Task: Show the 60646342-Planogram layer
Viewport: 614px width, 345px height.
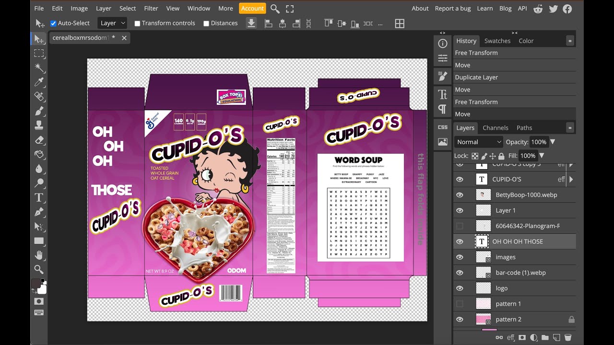Action: tap(460, 226)
